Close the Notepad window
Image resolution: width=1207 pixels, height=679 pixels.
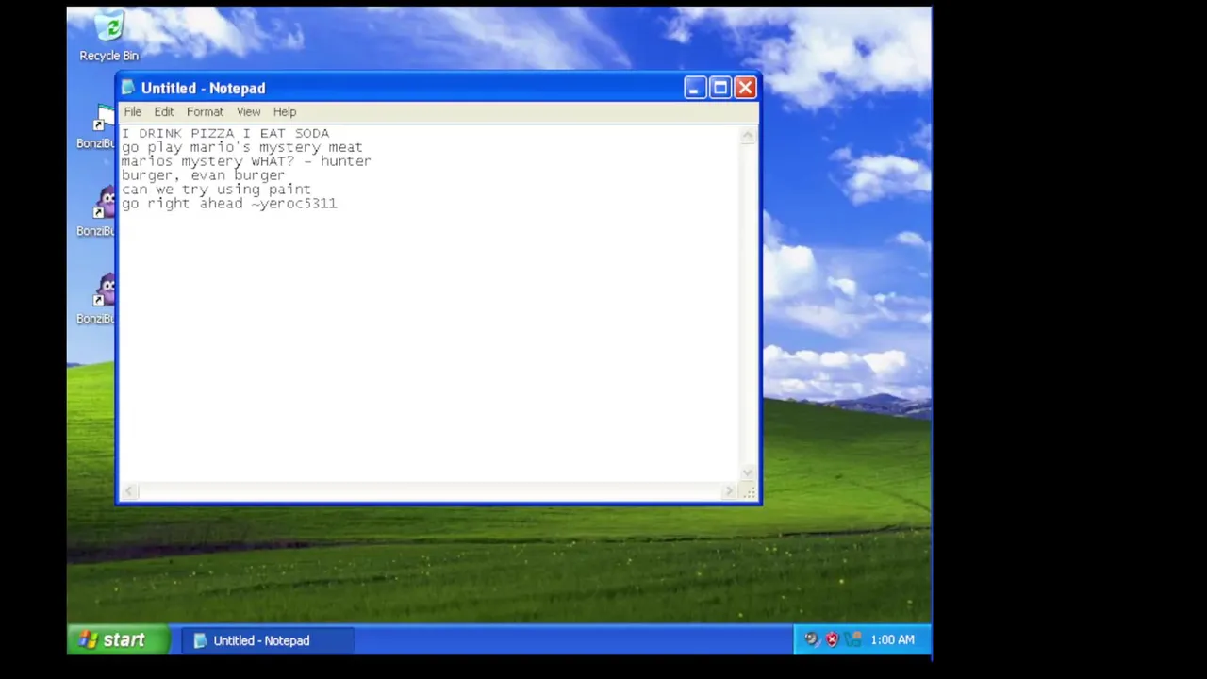[745, 88]
